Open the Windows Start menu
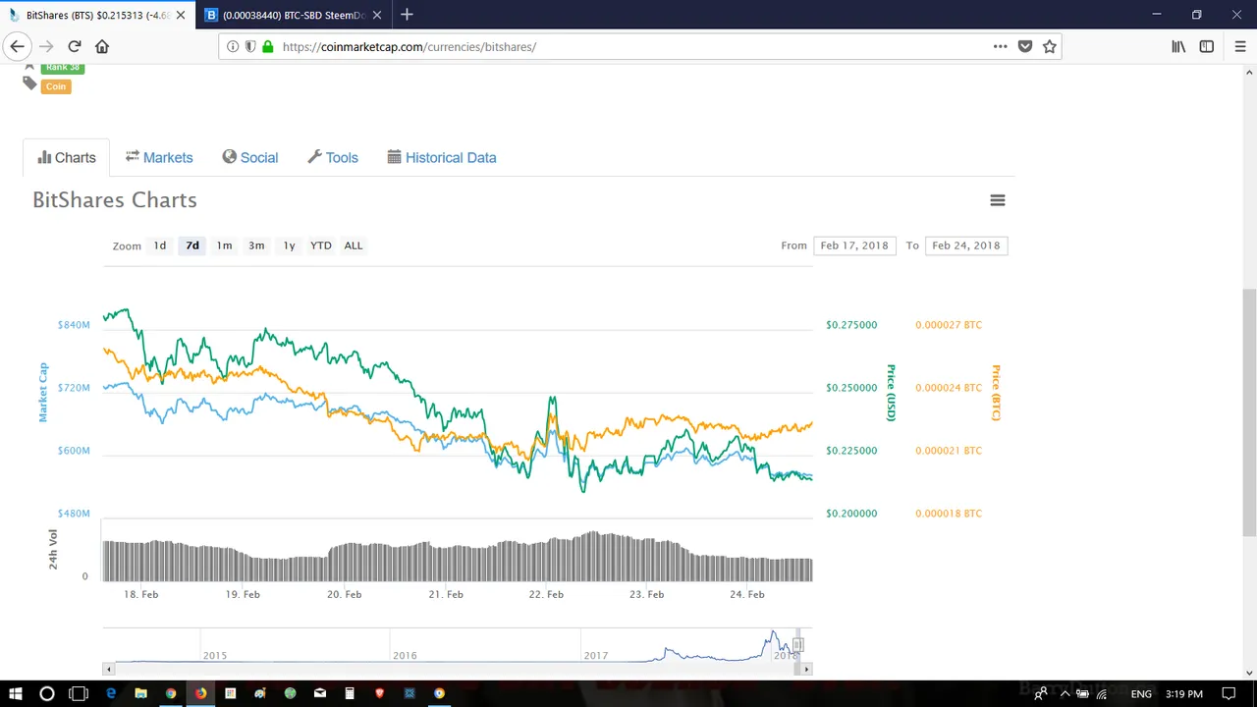Viewport: 1257px width, 707px height. tap(15, 693)
